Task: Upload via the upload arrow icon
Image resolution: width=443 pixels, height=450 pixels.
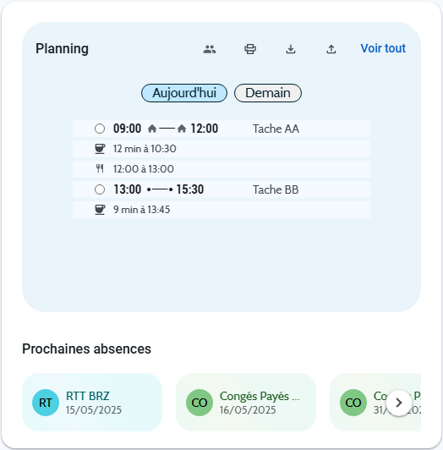Action: pos(331,49)
